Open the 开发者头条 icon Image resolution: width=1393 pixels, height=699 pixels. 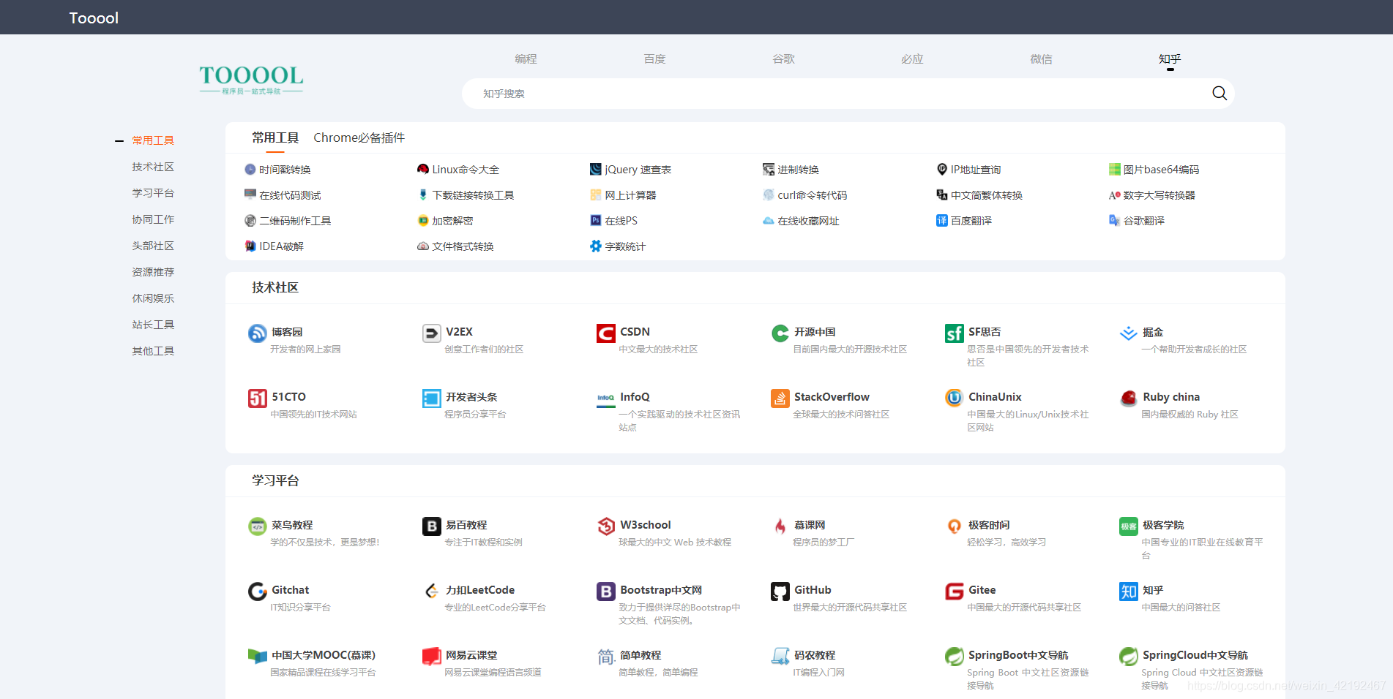point(431,398)
